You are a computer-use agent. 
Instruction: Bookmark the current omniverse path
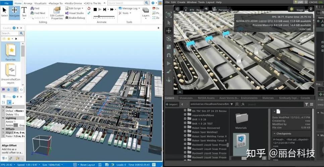pyautogui.click(x=237, y=104)
